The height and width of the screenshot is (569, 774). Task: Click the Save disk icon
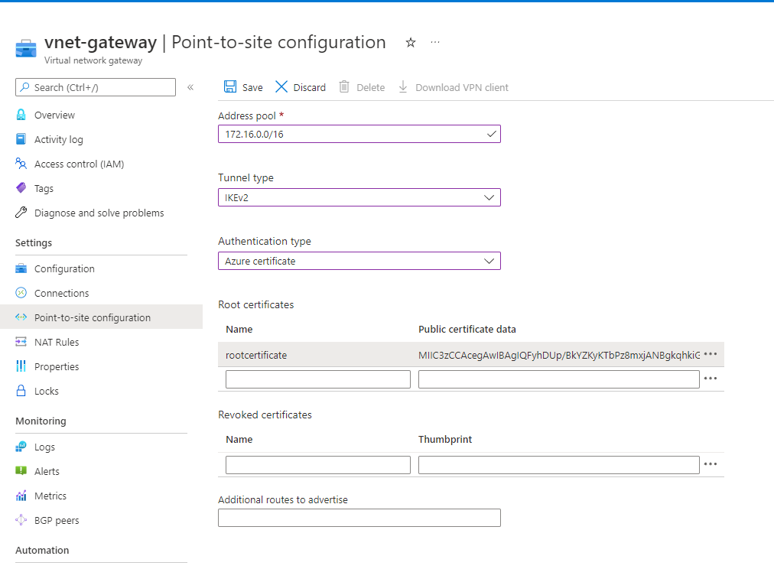pos(230,87)
